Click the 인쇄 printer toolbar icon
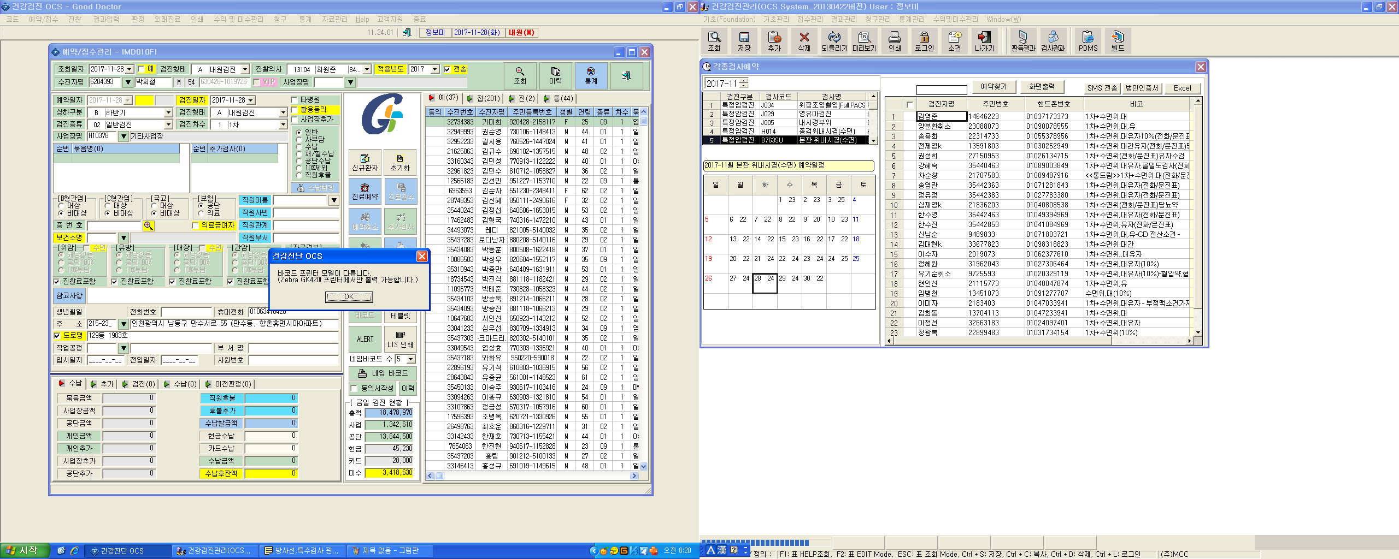The image size is (1399, 559). 895,41
